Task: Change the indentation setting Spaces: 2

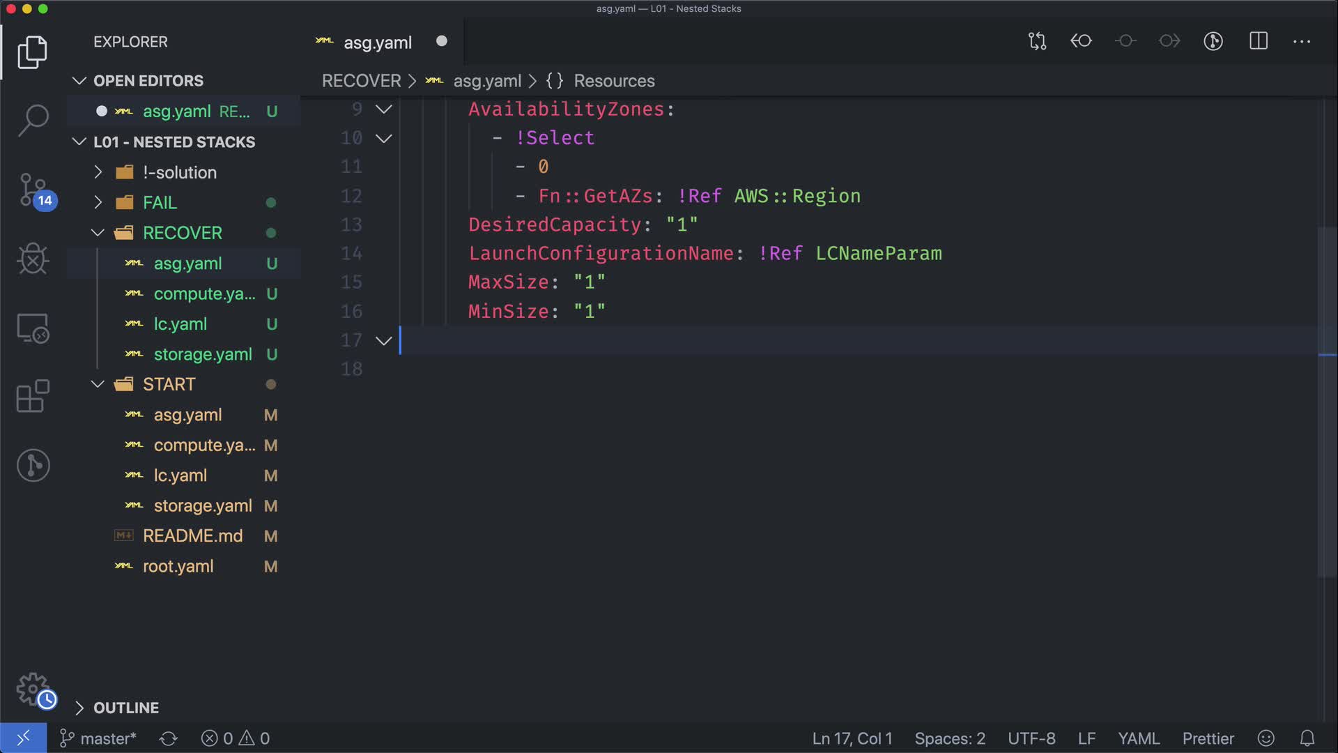Action: click(x=949, y=738)
